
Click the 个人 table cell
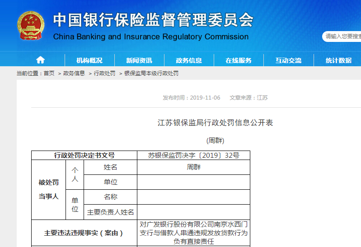(75, 174)
